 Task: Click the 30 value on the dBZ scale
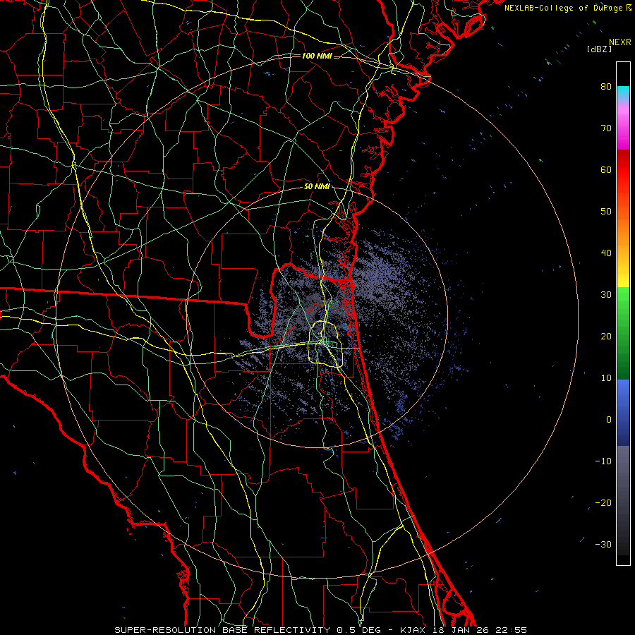606,295
